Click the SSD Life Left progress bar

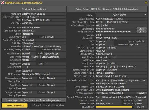(114, 107)
